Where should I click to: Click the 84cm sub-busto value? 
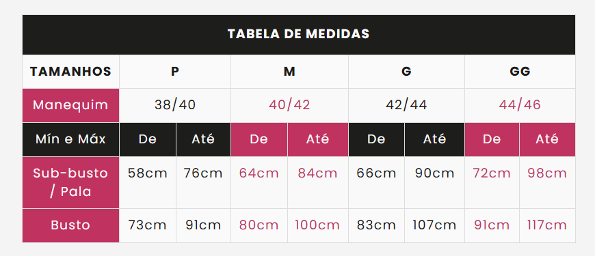(317, 173)
